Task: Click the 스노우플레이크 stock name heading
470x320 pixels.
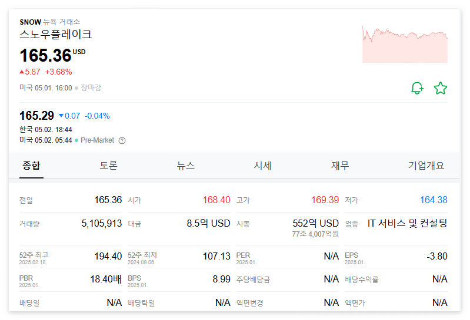Action: 56,35
